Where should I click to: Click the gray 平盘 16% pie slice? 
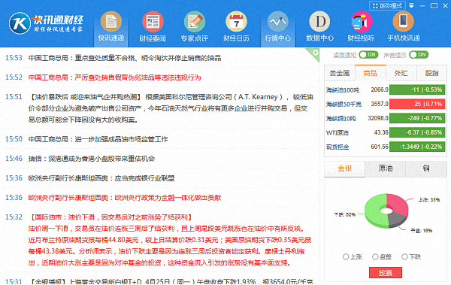397,220
